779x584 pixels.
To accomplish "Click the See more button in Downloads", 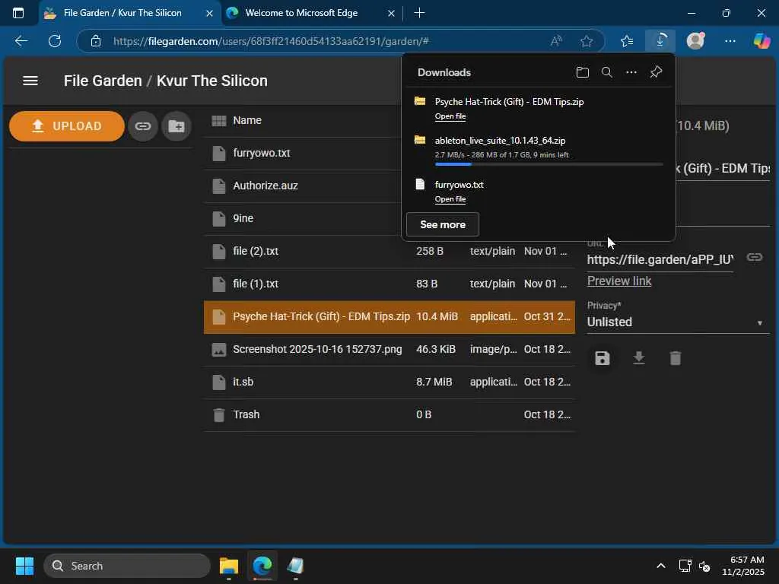I will [443, 224].
